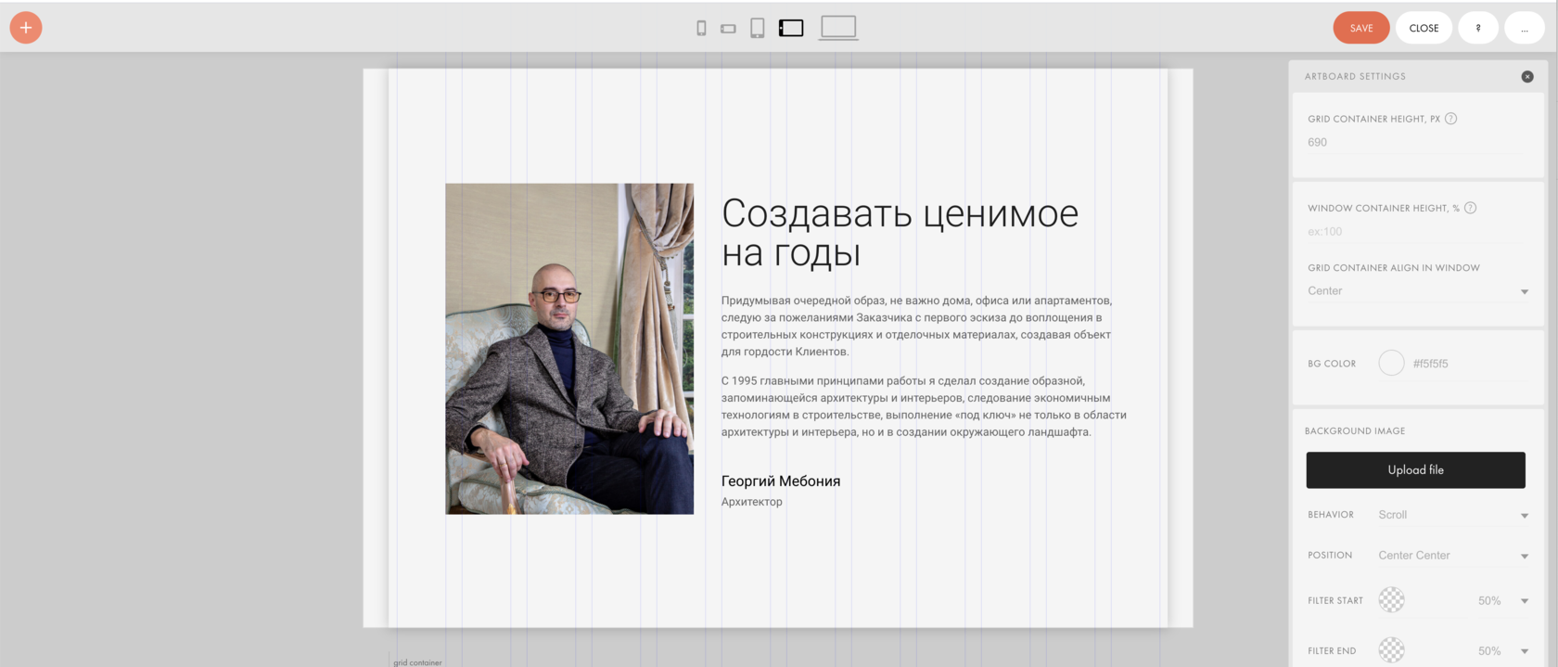Click the CLOSE button
Image resolution: width=1558 pixels, height=667 pixels.
[1424, 28]
